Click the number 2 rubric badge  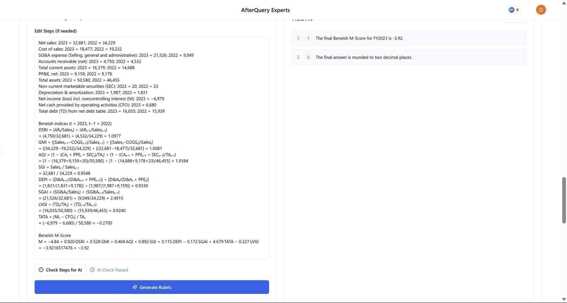click(x=308, y=57)
